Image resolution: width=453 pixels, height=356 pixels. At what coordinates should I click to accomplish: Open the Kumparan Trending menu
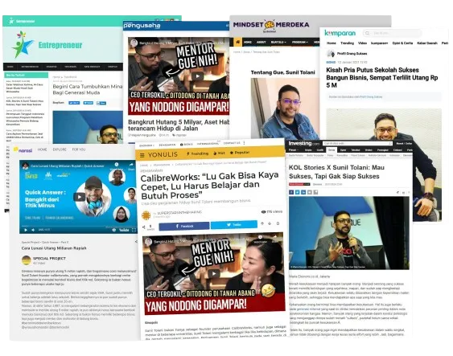(348, 43)
